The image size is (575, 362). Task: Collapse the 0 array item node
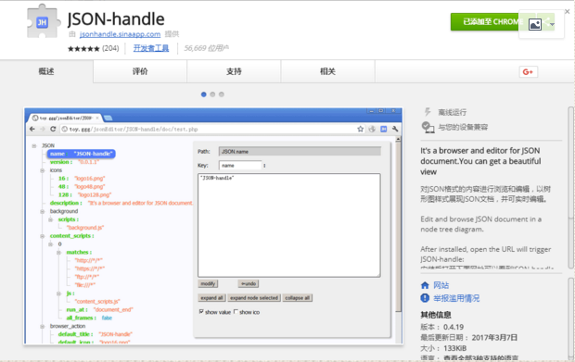click(x=51, y=244)
